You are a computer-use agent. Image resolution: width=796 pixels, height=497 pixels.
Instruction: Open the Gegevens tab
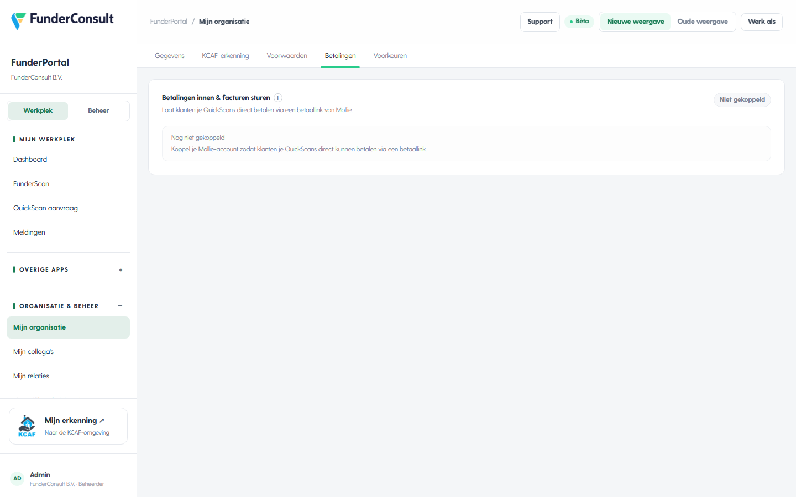pos(170,56)
